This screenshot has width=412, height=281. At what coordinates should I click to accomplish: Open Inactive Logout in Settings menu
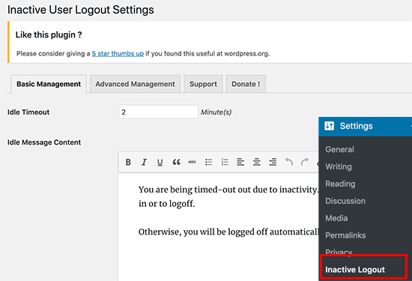tap(355, 270)
